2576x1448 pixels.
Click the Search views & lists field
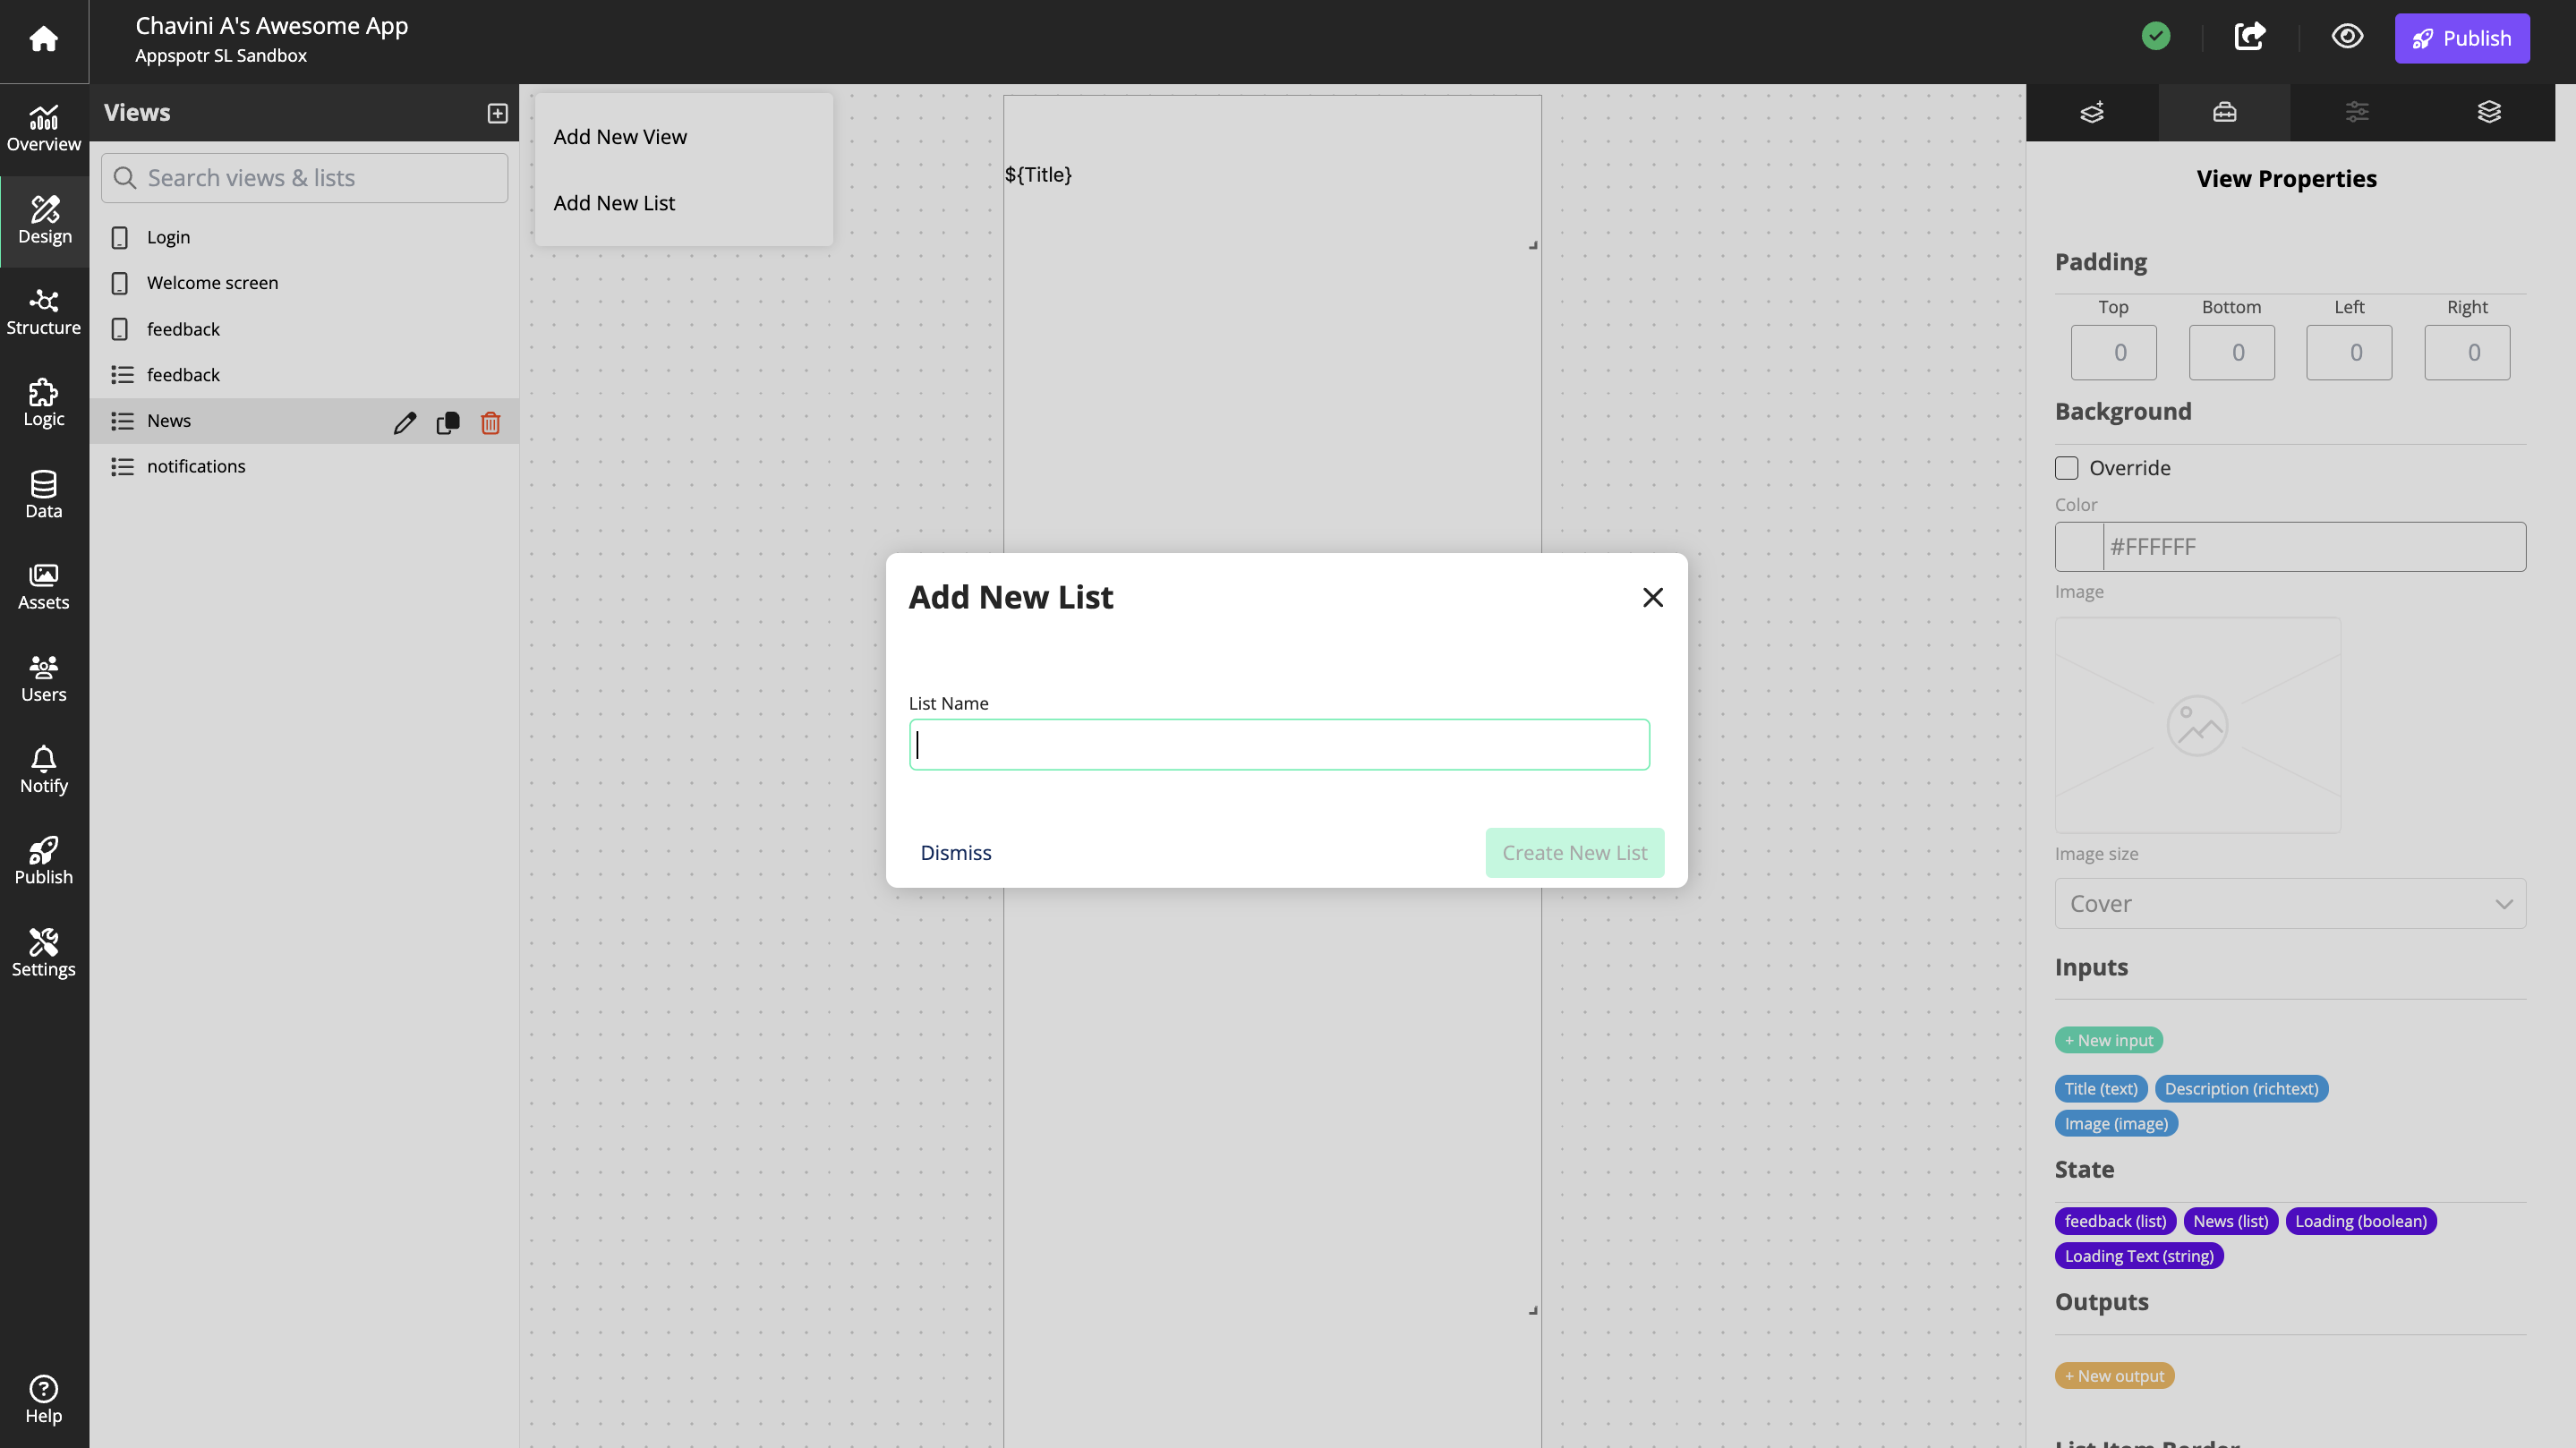(305, 178)
